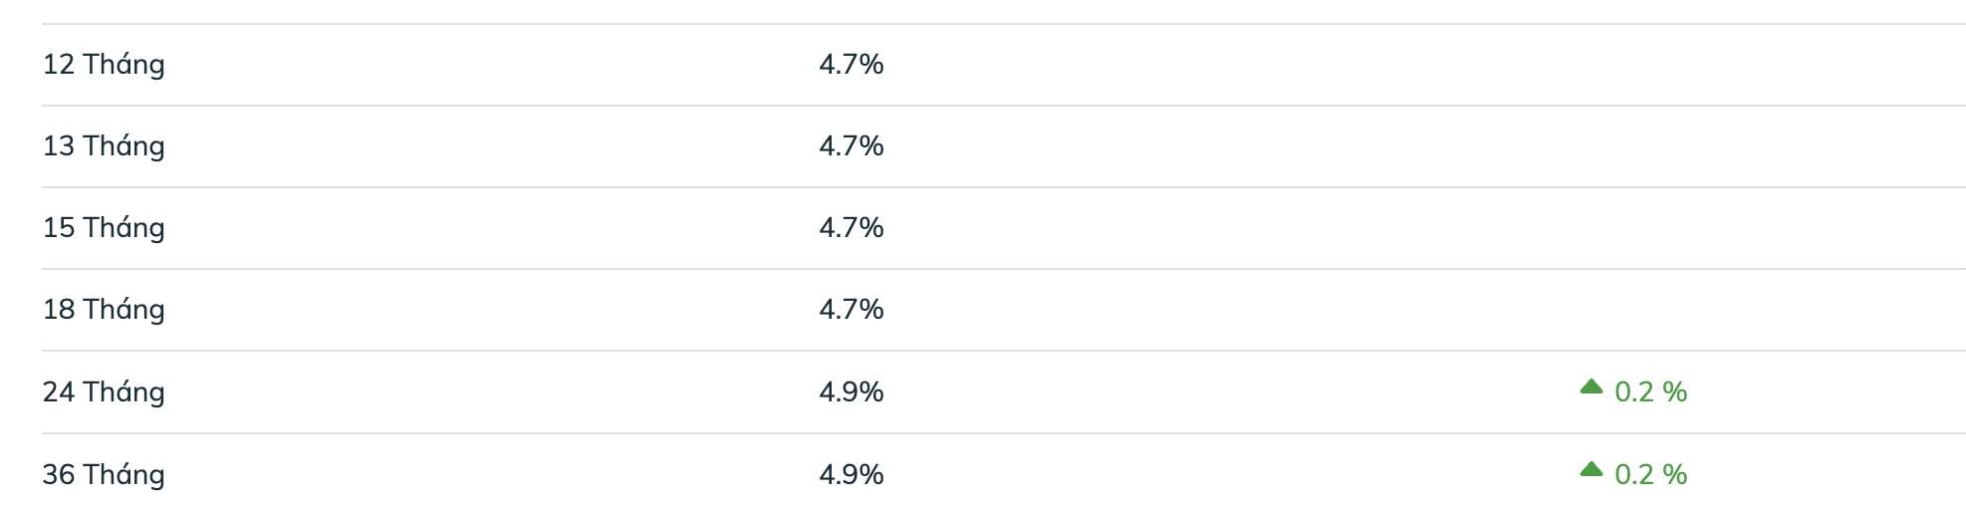
Task: Click the green up arrow in 36 Tháng row
Action: click(1591, 469)
